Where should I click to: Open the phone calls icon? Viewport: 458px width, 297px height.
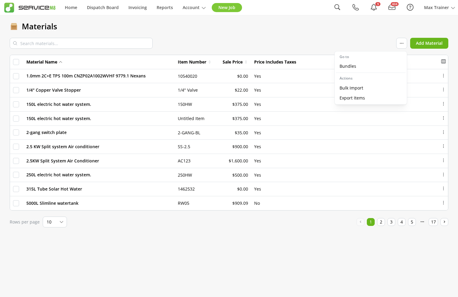[x=356, y=7]
